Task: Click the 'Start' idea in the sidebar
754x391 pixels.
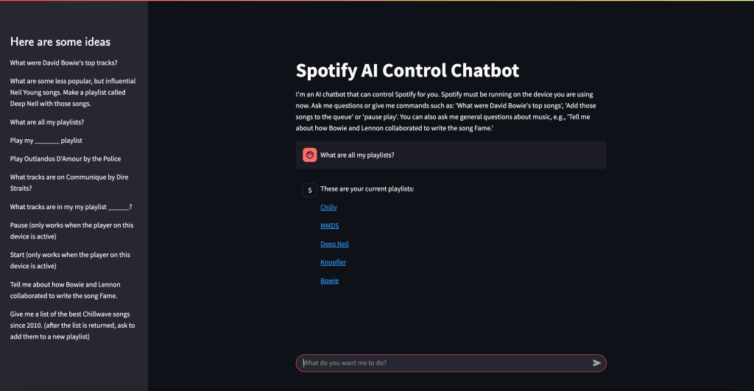Action: tap(70, 261)
